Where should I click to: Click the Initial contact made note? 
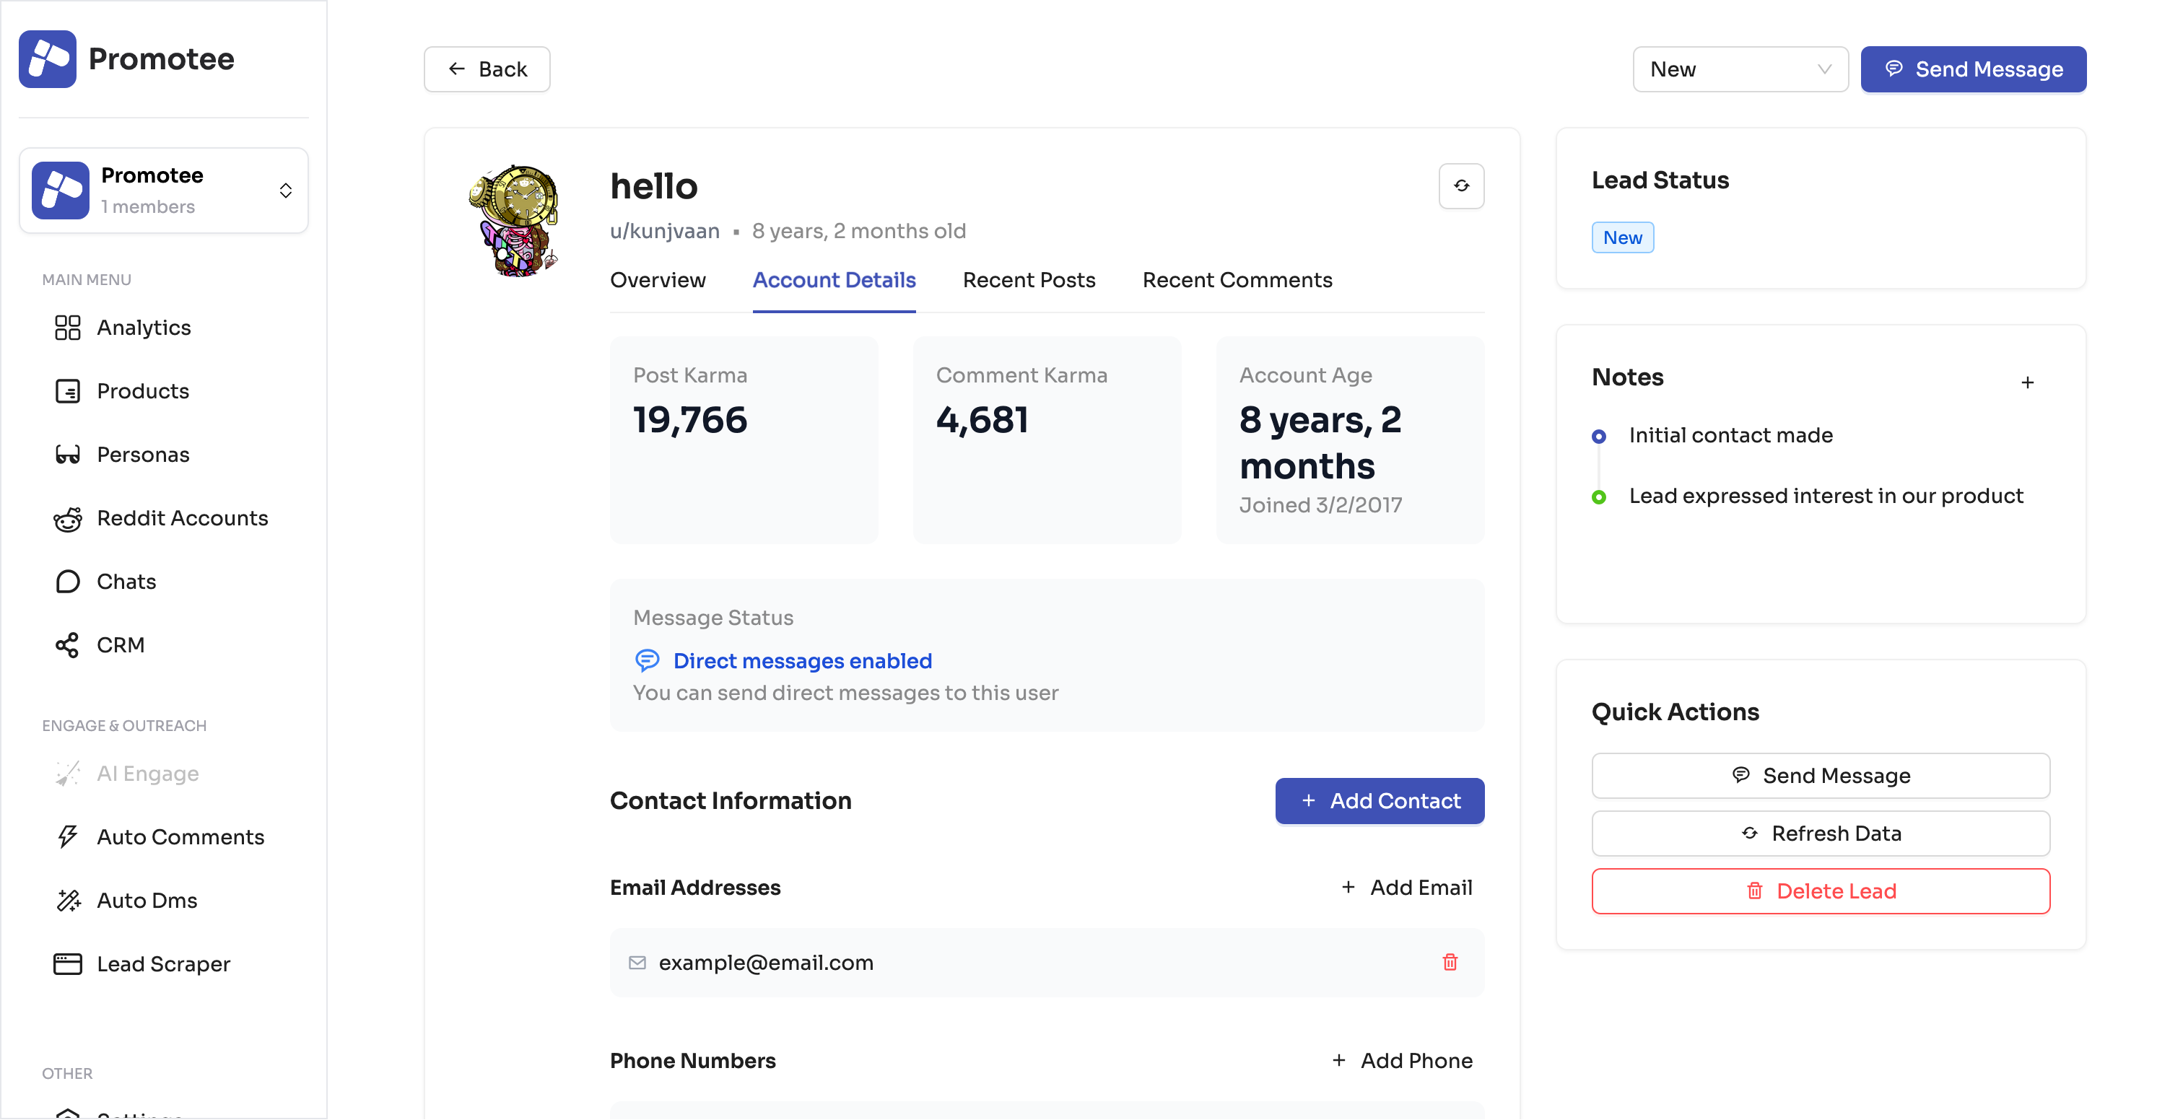tap(1730, 435)
